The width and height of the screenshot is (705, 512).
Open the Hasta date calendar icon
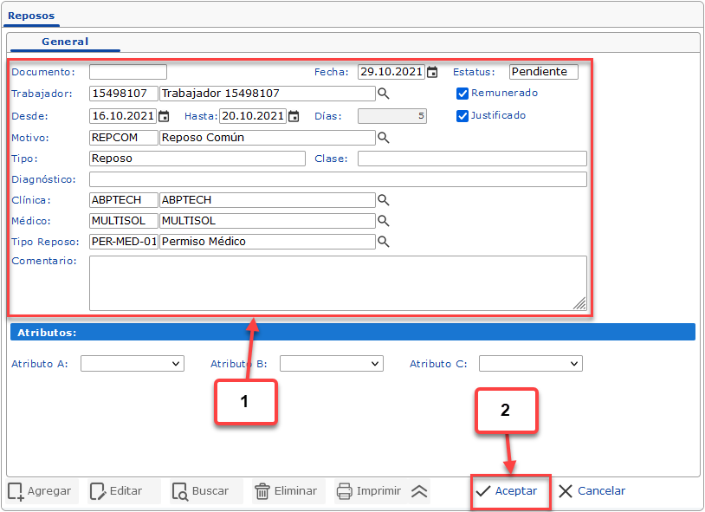tap(294, 116)
